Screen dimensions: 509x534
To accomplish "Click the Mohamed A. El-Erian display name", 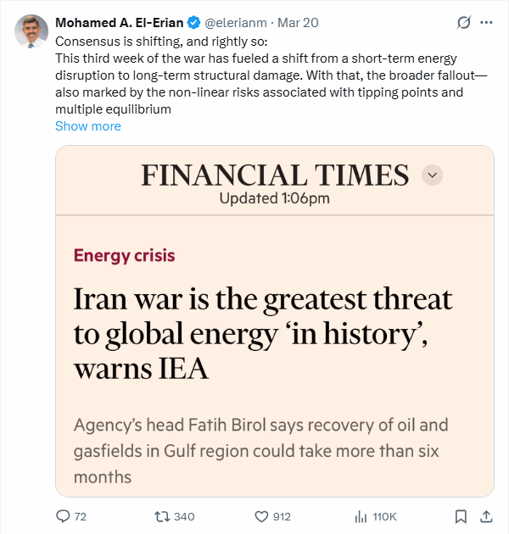I will coord(119,23).
